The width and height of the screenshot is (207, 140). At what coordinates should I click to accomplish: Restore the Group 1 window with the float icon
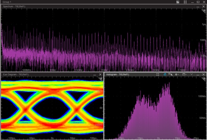pos(198,2)
